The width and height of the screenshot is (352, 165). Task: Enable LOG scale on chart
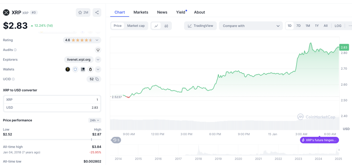(338, 26)
